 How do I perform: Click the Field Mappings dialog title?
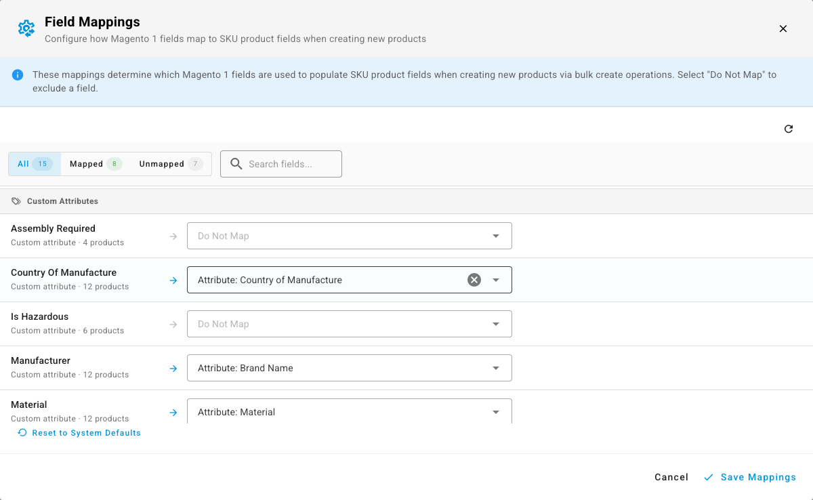click(x=92, y=22)
